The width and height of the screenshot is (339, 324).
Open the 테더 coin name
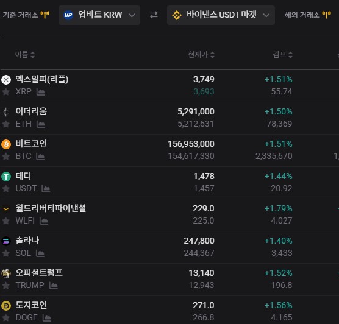click(x=23, y=176)
